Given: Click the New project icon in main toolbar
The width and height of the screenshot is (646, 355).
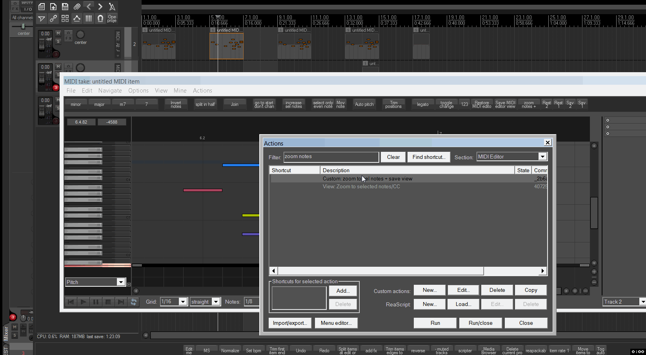Looking at the screenshot, I should tap(42, 7).
